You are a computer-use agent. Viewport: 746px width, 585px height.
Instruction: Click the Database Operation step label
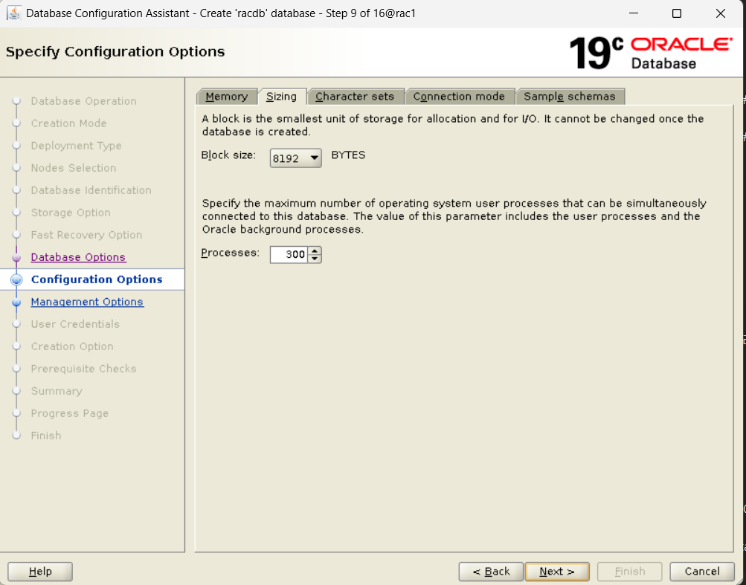[84, 101]
